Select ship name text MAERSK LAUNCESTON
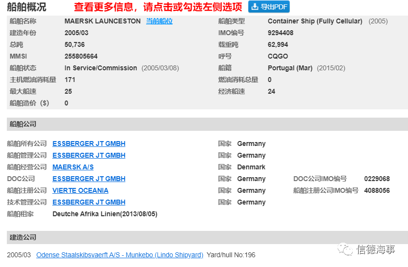Viewport: 408px width, 267px height. click(103, 21)
